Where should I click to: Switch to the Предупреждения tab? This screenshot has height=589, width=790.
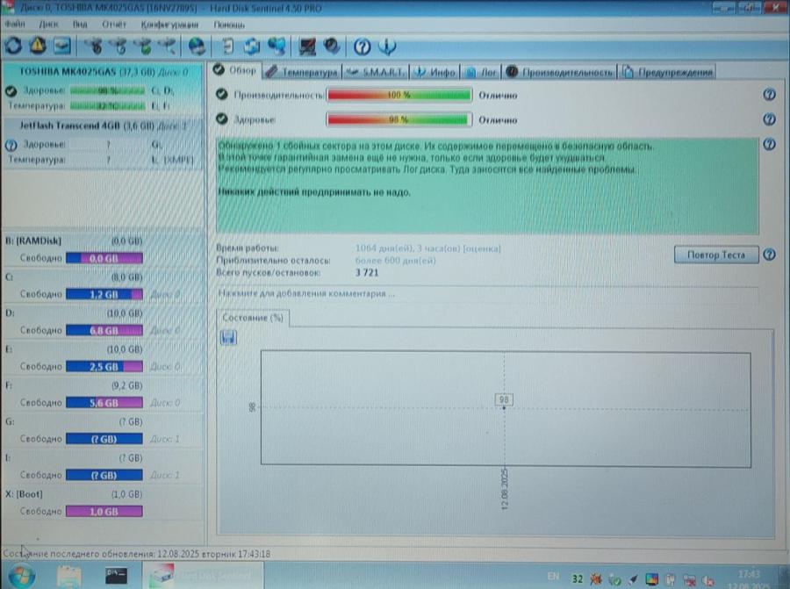(x=668, y=72)
